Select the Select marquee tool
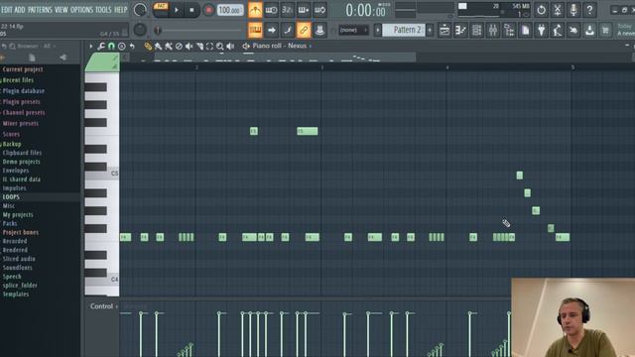This screenshot has width=635, height=357. tap(209, 47)
